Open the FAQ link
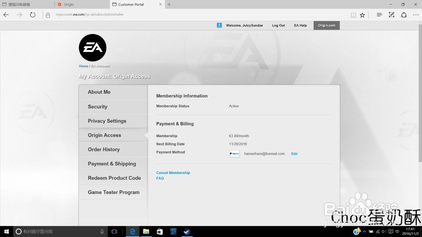Image resolution: width=422 pixels, height=237 pixels. pyautogui.click(x=160, y=178)
